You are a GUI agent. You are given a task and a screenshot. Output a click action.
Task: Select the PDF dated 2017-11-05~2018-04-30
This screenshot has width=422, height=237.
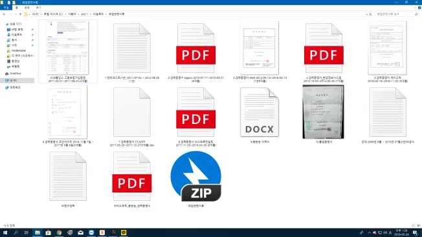point(196,112)
